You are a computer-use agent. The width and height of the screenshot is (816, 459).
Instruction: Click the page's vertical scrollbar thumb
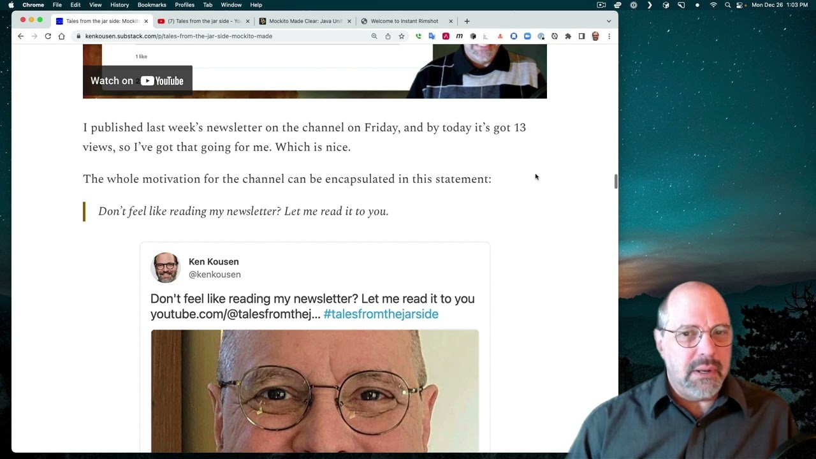(616, 181)
